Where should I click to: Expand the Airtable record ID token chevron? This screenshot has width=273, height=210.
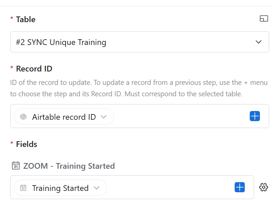(x=104, y=117)
